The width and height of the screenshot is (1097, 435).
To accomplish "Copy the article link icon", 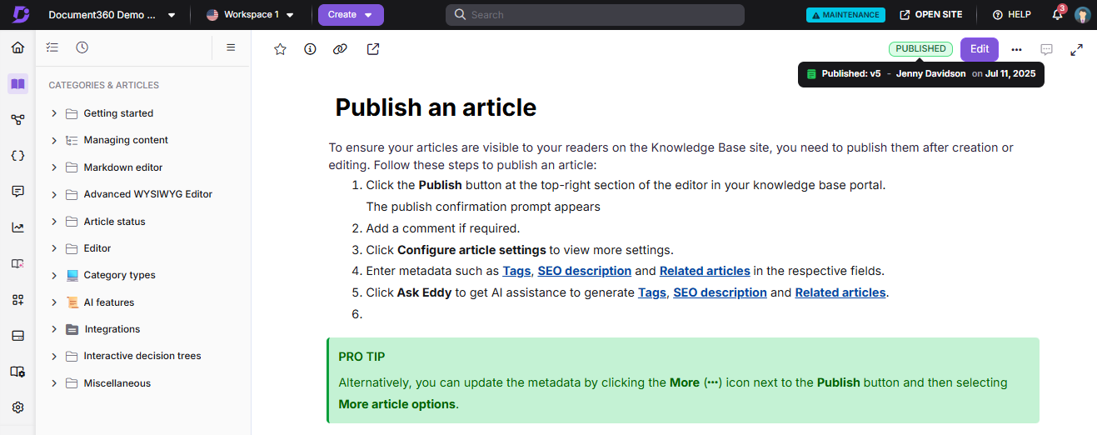I will tap(340, 49).
